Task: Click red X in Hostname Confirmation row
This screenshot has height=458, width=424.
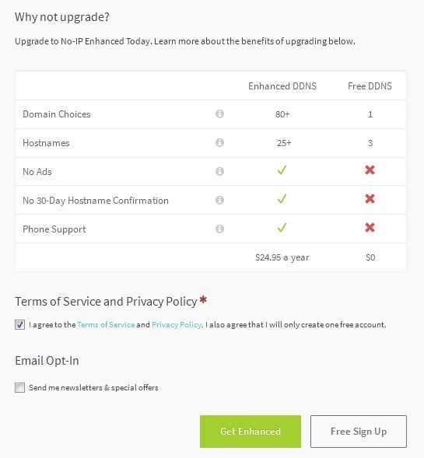Action: point(370,199)
